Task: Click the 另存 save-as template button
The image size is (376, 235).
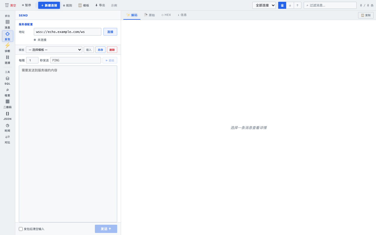Action: [x=100, y=50]
